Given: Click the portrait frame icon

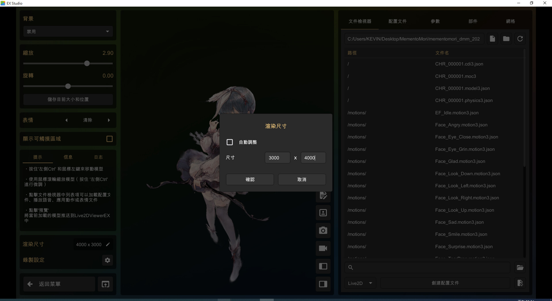Looking at the screenshot, I should point(323,213).
